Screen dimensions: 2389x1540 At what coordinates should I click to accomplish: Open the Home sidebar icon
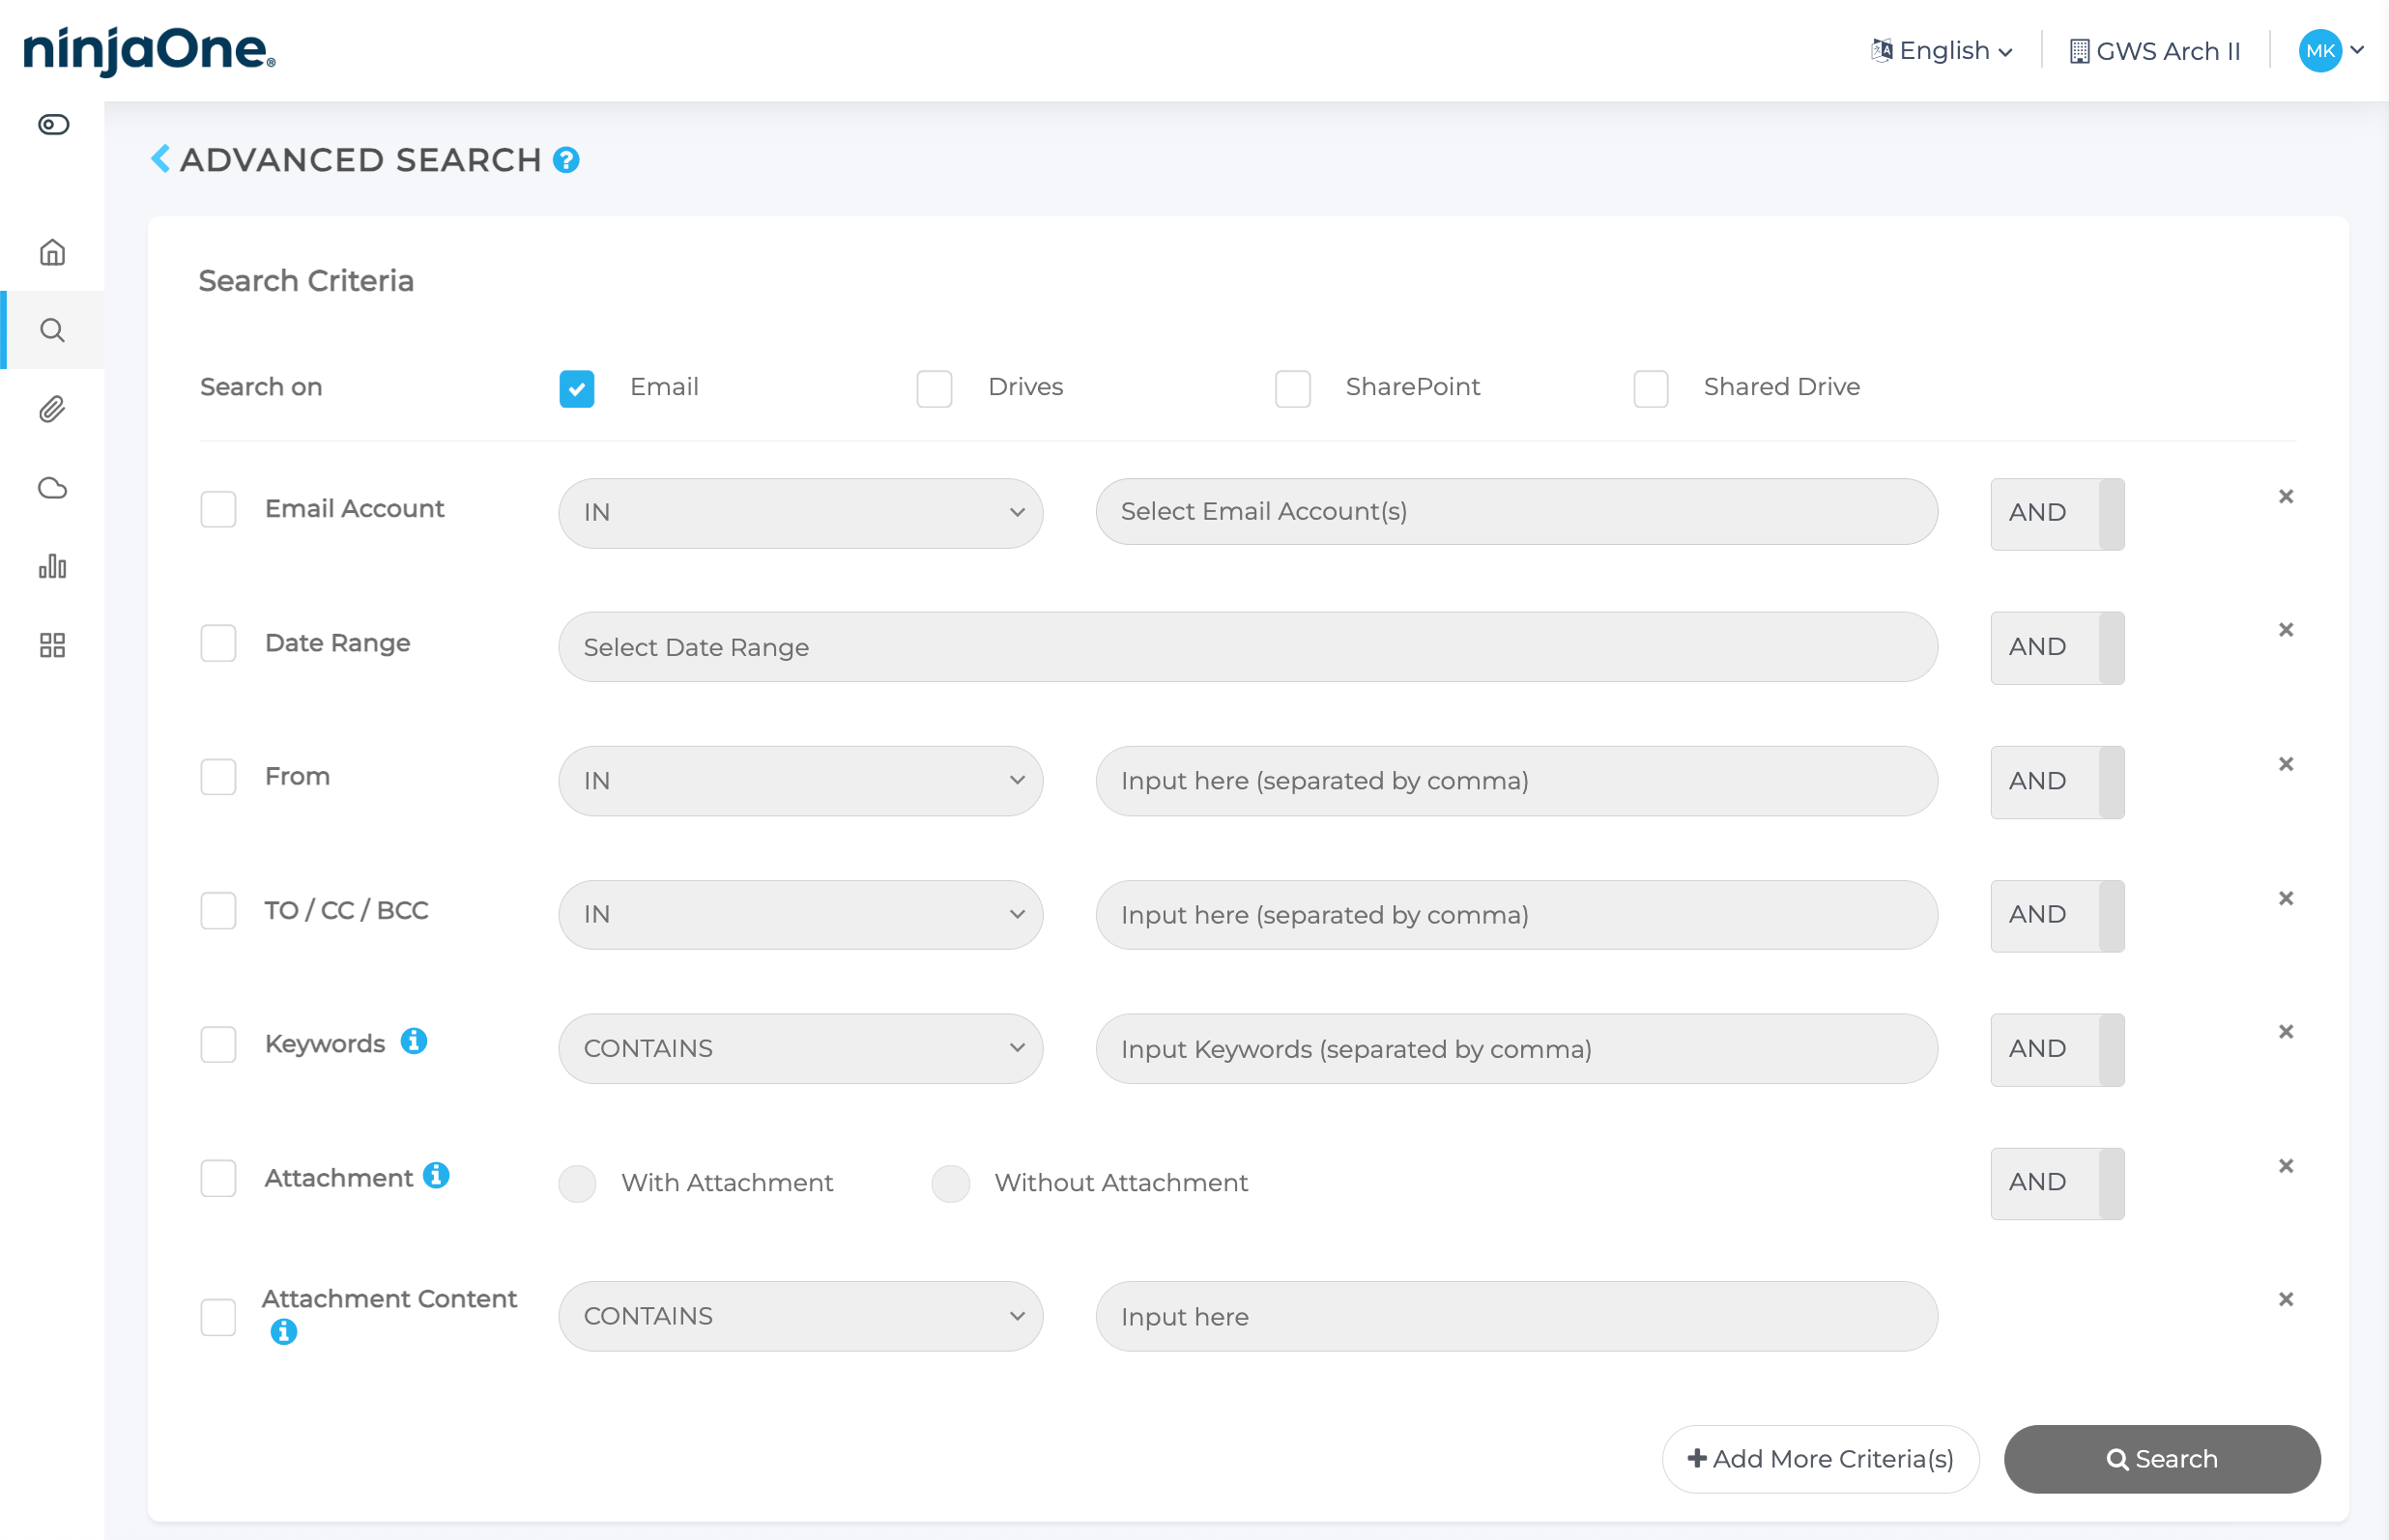(x=52, y=252)
